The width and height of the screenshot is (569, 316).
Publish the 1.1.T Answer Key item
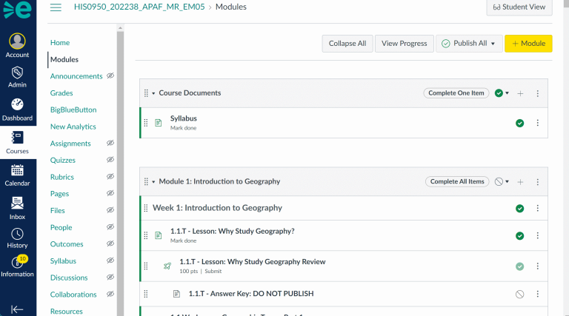519,294
